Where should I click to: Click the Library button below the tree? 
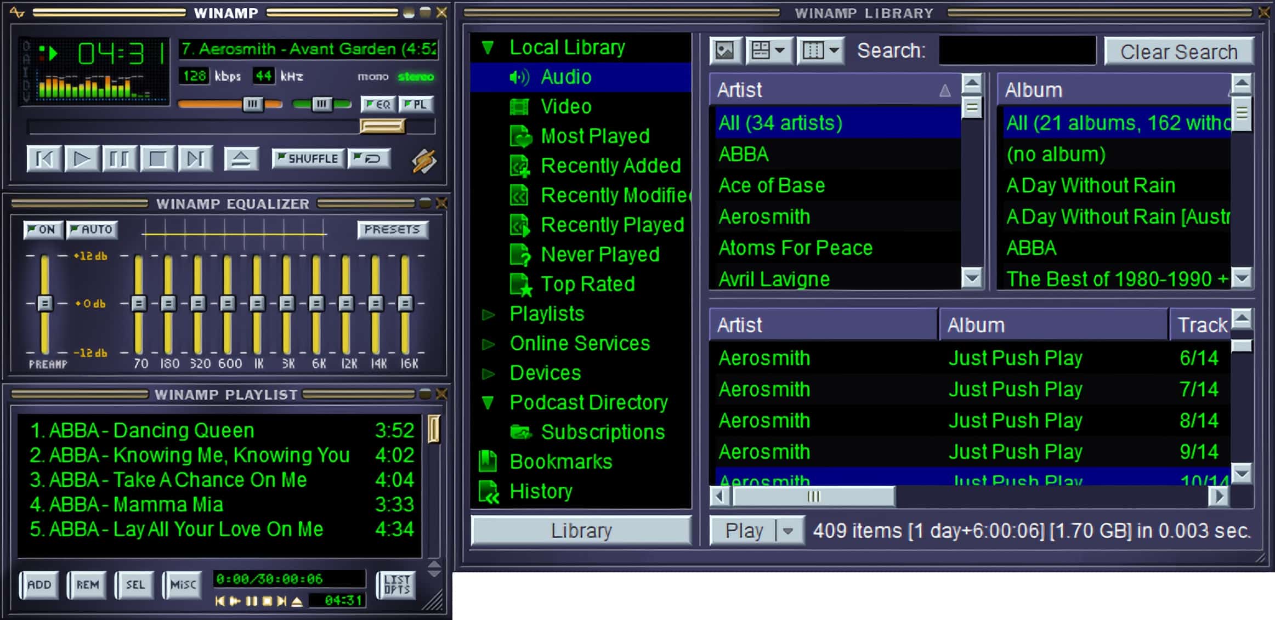pos(581,531)
